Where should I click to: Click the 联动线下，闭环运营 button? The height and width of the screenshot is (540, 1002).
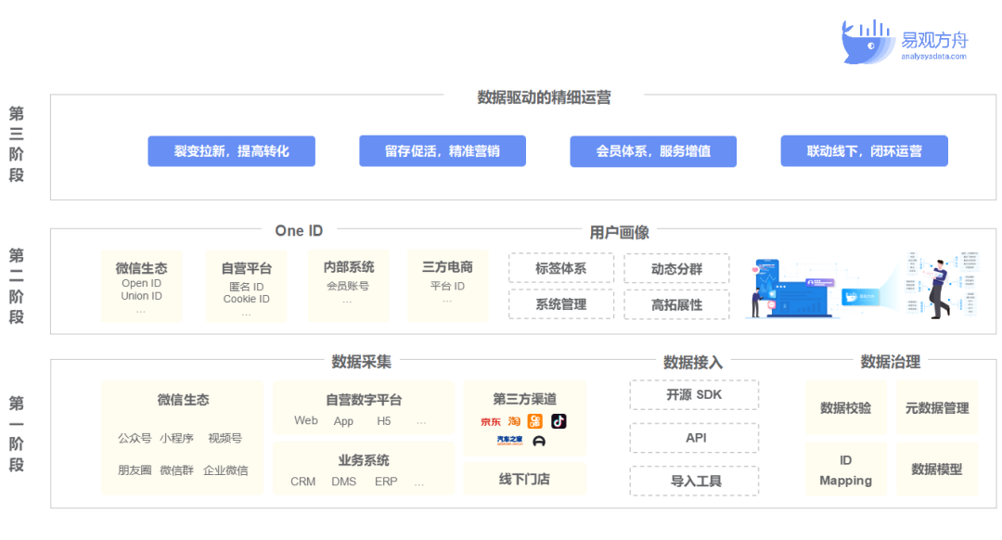pyautogui.click(x=864, y=151)
